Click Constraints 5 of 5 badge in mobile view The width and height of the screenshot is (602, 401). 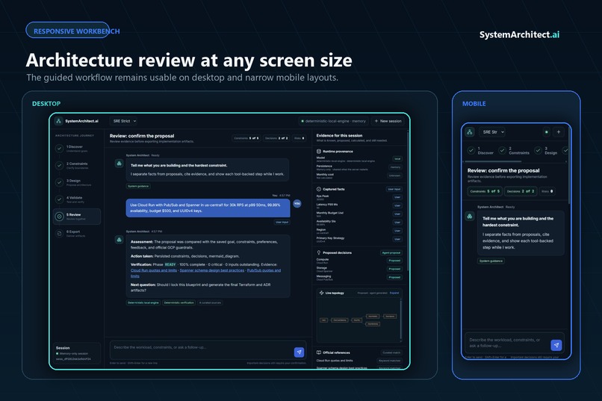click(485, 191)
